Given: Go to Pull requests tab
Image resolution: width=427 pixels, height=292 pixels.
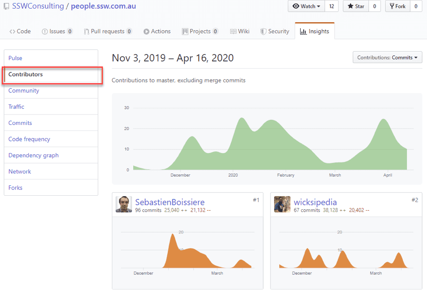Looking at the screenshot, I should pyautogui.click(x=108, y=31).
